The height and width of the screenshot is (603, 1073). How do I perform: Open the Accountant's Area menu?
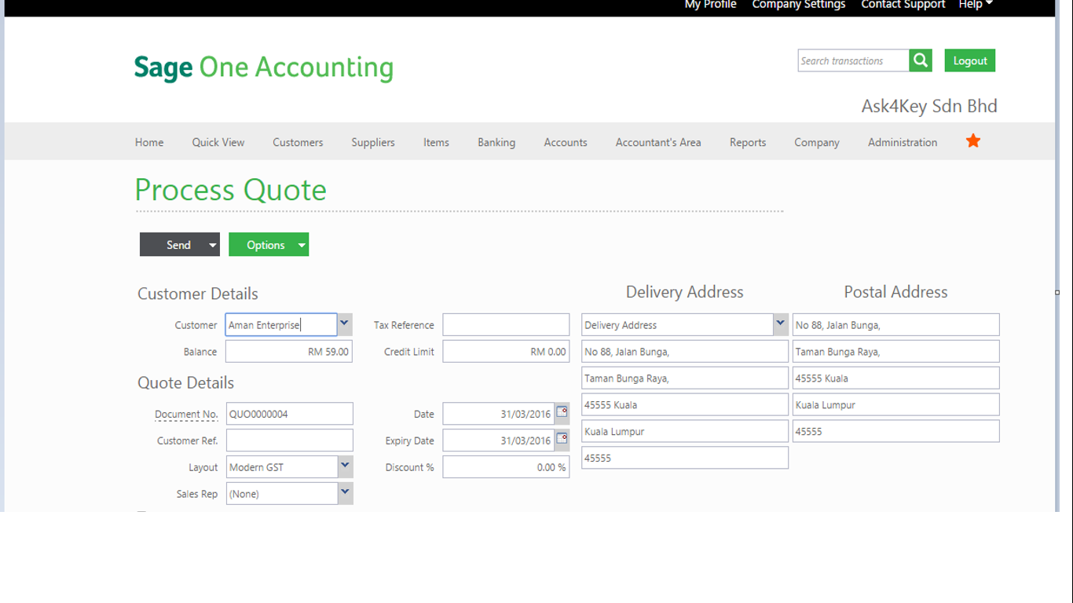coord(658,142)
